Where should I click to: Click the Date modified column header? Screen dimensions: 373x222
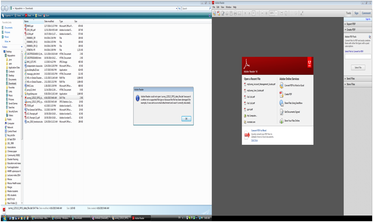51,22
